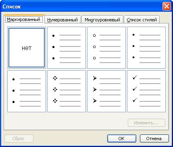Click the first arrowhead symbol in the arrow list preview
Screen dimensions: 173x147
[x=95, y=78]
